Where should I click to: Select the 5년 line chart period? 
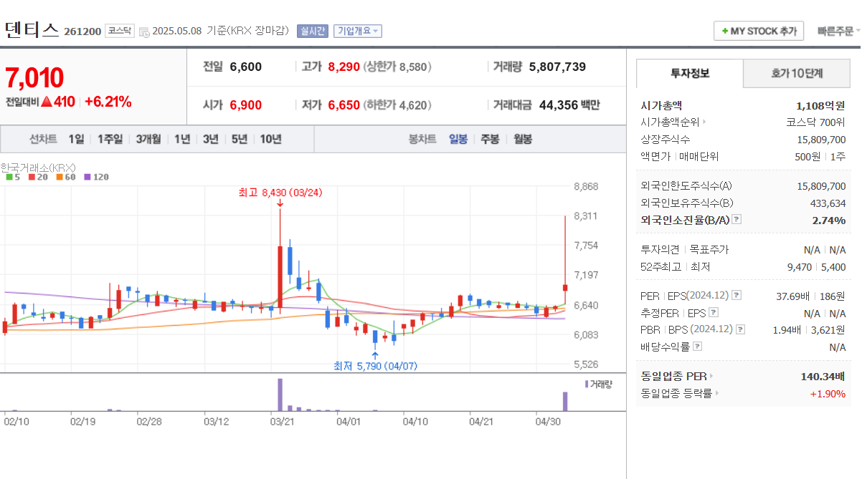(239, 139)
